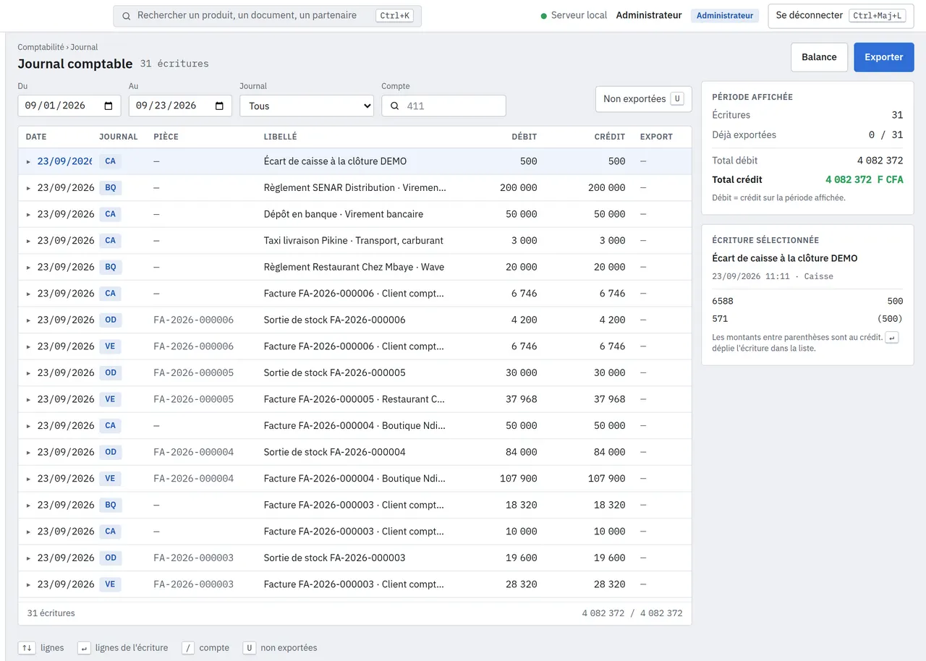Click the blue Exporter button
The width and height of the screenshot is (926, 661).
pyautogui.click(x=884, y=57)
